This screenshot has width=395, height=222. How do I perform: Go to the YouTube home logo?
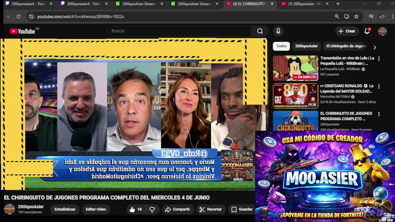click(x=23, y=31)
